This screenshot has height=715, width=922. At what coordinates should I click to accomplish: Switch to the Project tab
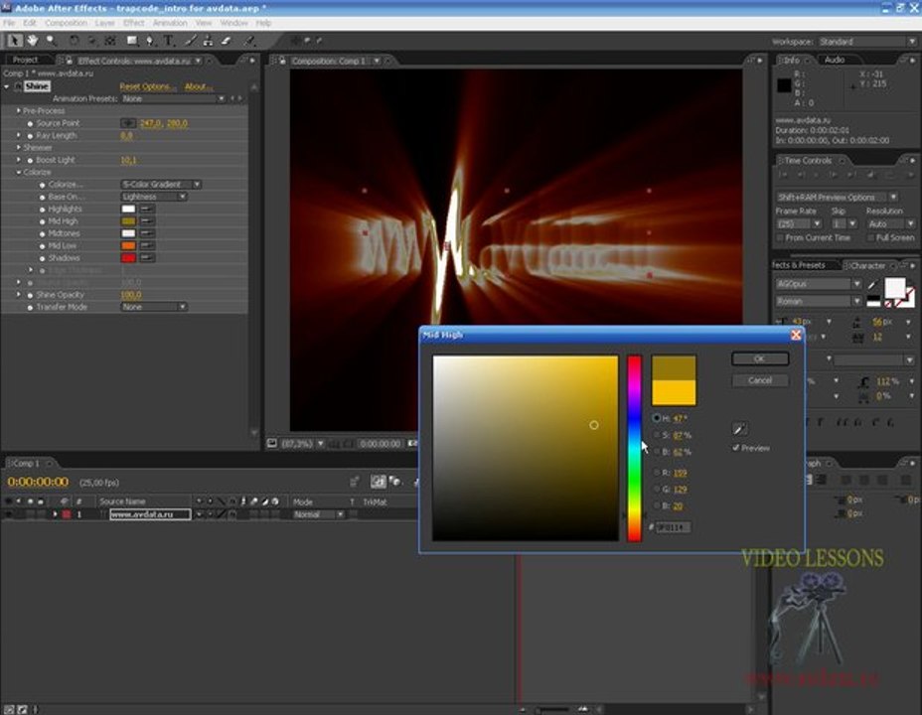click(25, 60)
